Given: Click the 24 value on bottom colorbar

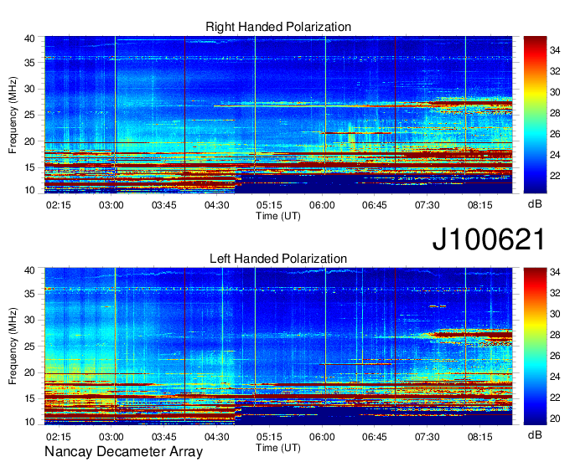Looking at the screenshot, I should 555,377.
